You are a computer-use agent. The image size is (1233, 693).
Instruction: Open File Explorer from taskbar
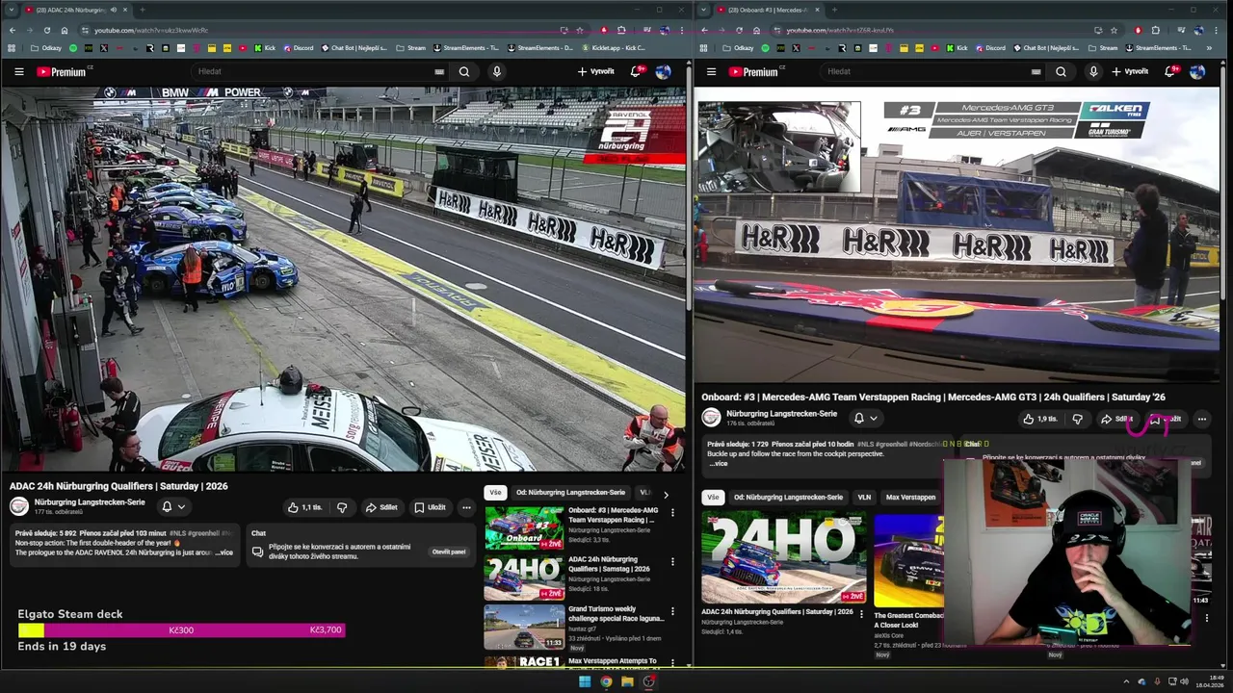click(627, 681)
